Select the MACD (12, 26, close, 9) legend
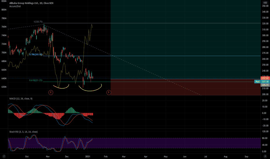Screen dimensions: 270x159 pos(21,99)
